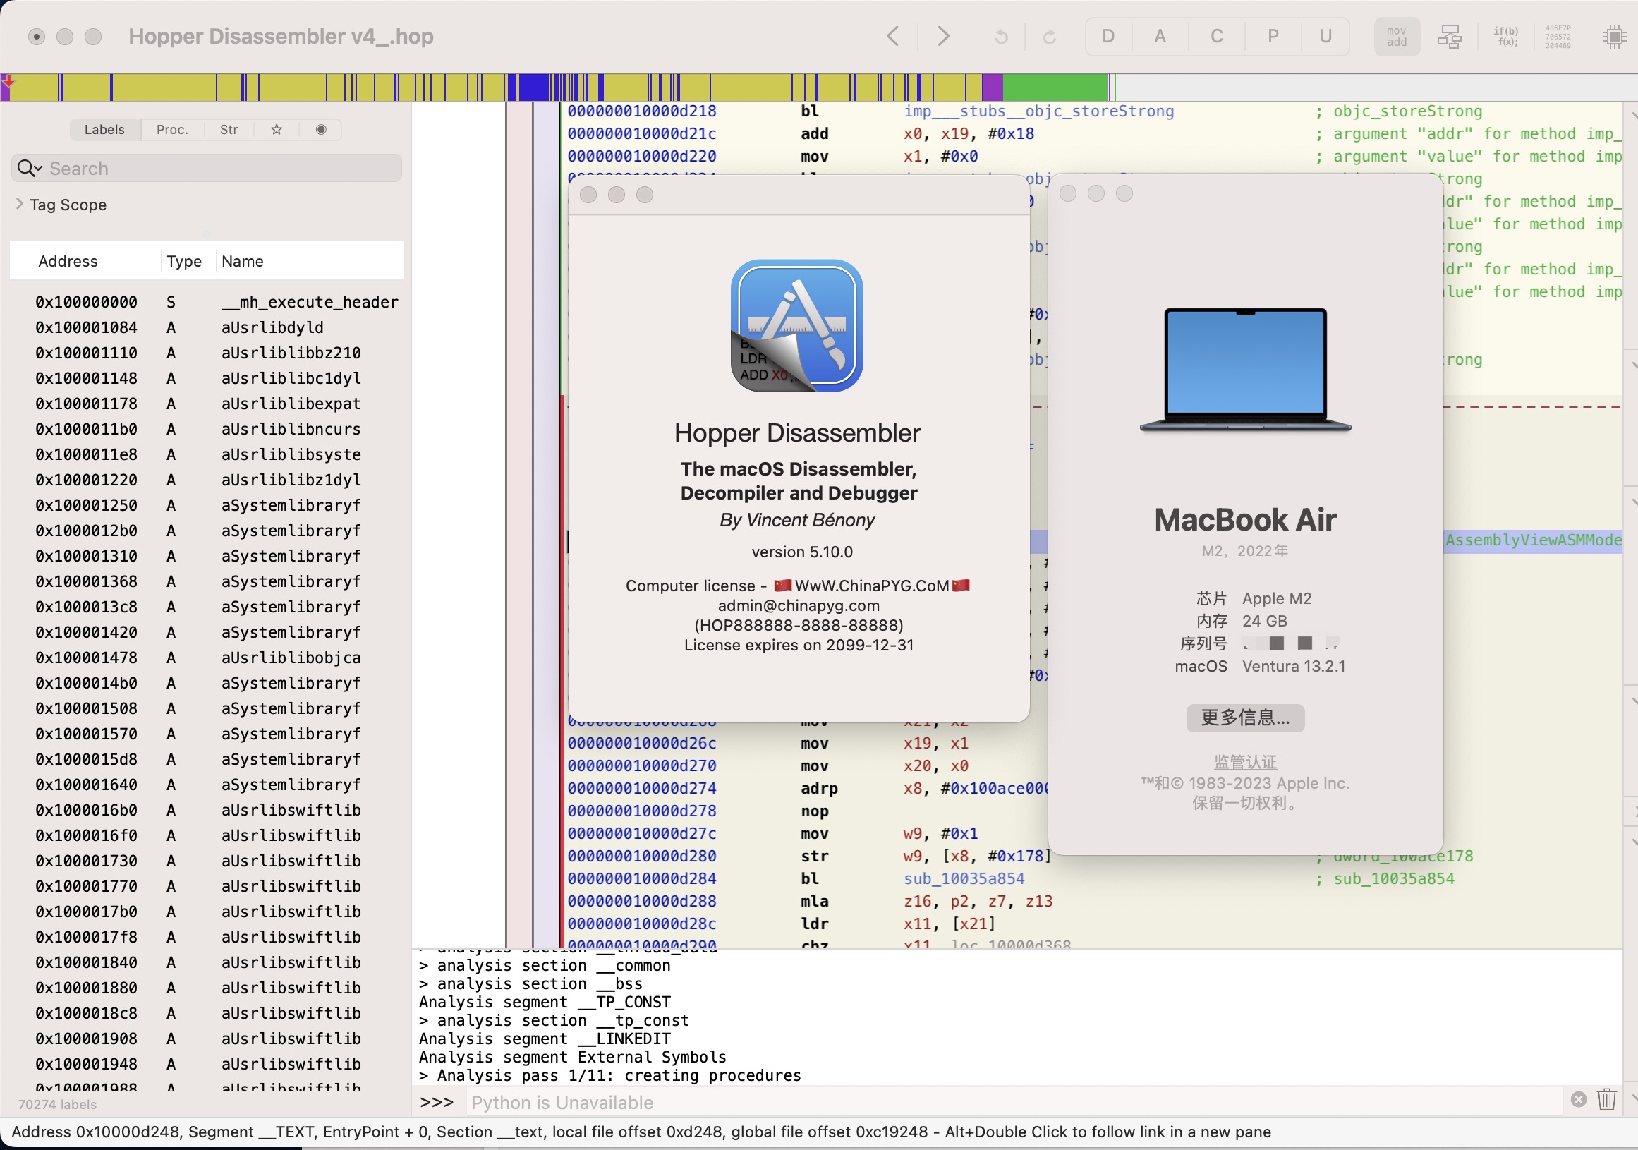Sort labels by Address column header
This screenshot has width=1638, height=1150.
point(68,261)
